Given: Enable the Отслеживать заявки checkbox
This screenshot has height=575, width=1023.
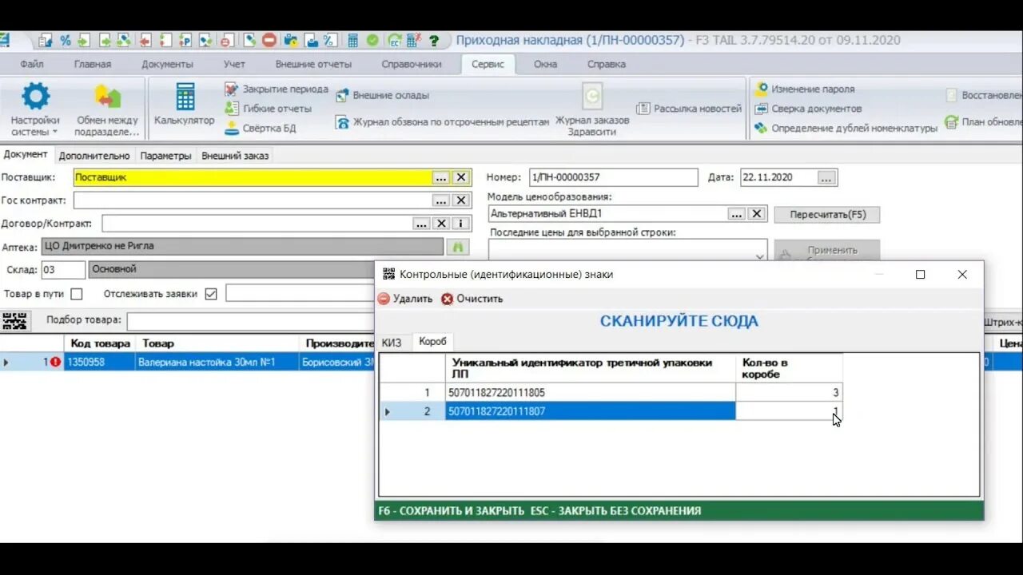Looking at the screenshot, I should coord(210,293).
